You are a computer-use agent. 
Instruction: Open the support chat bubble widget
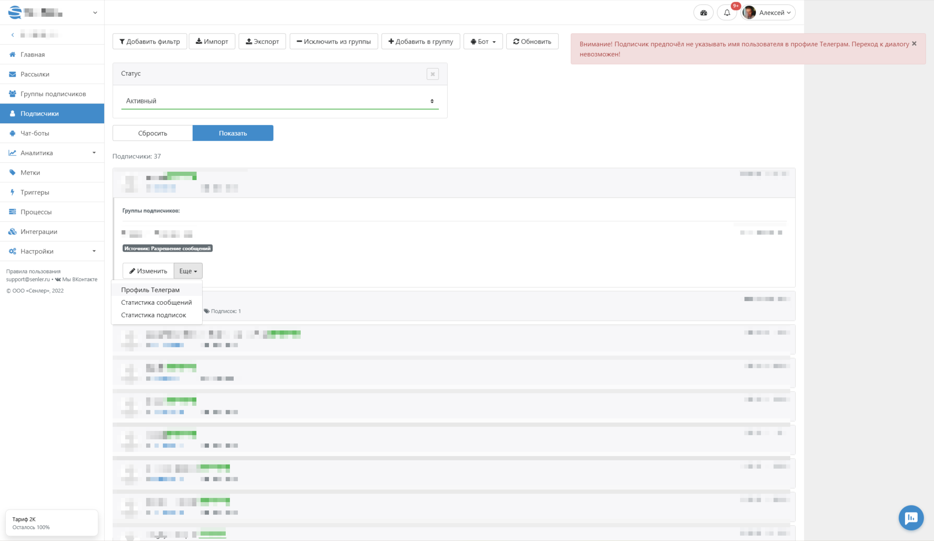[x=911, y=518]
